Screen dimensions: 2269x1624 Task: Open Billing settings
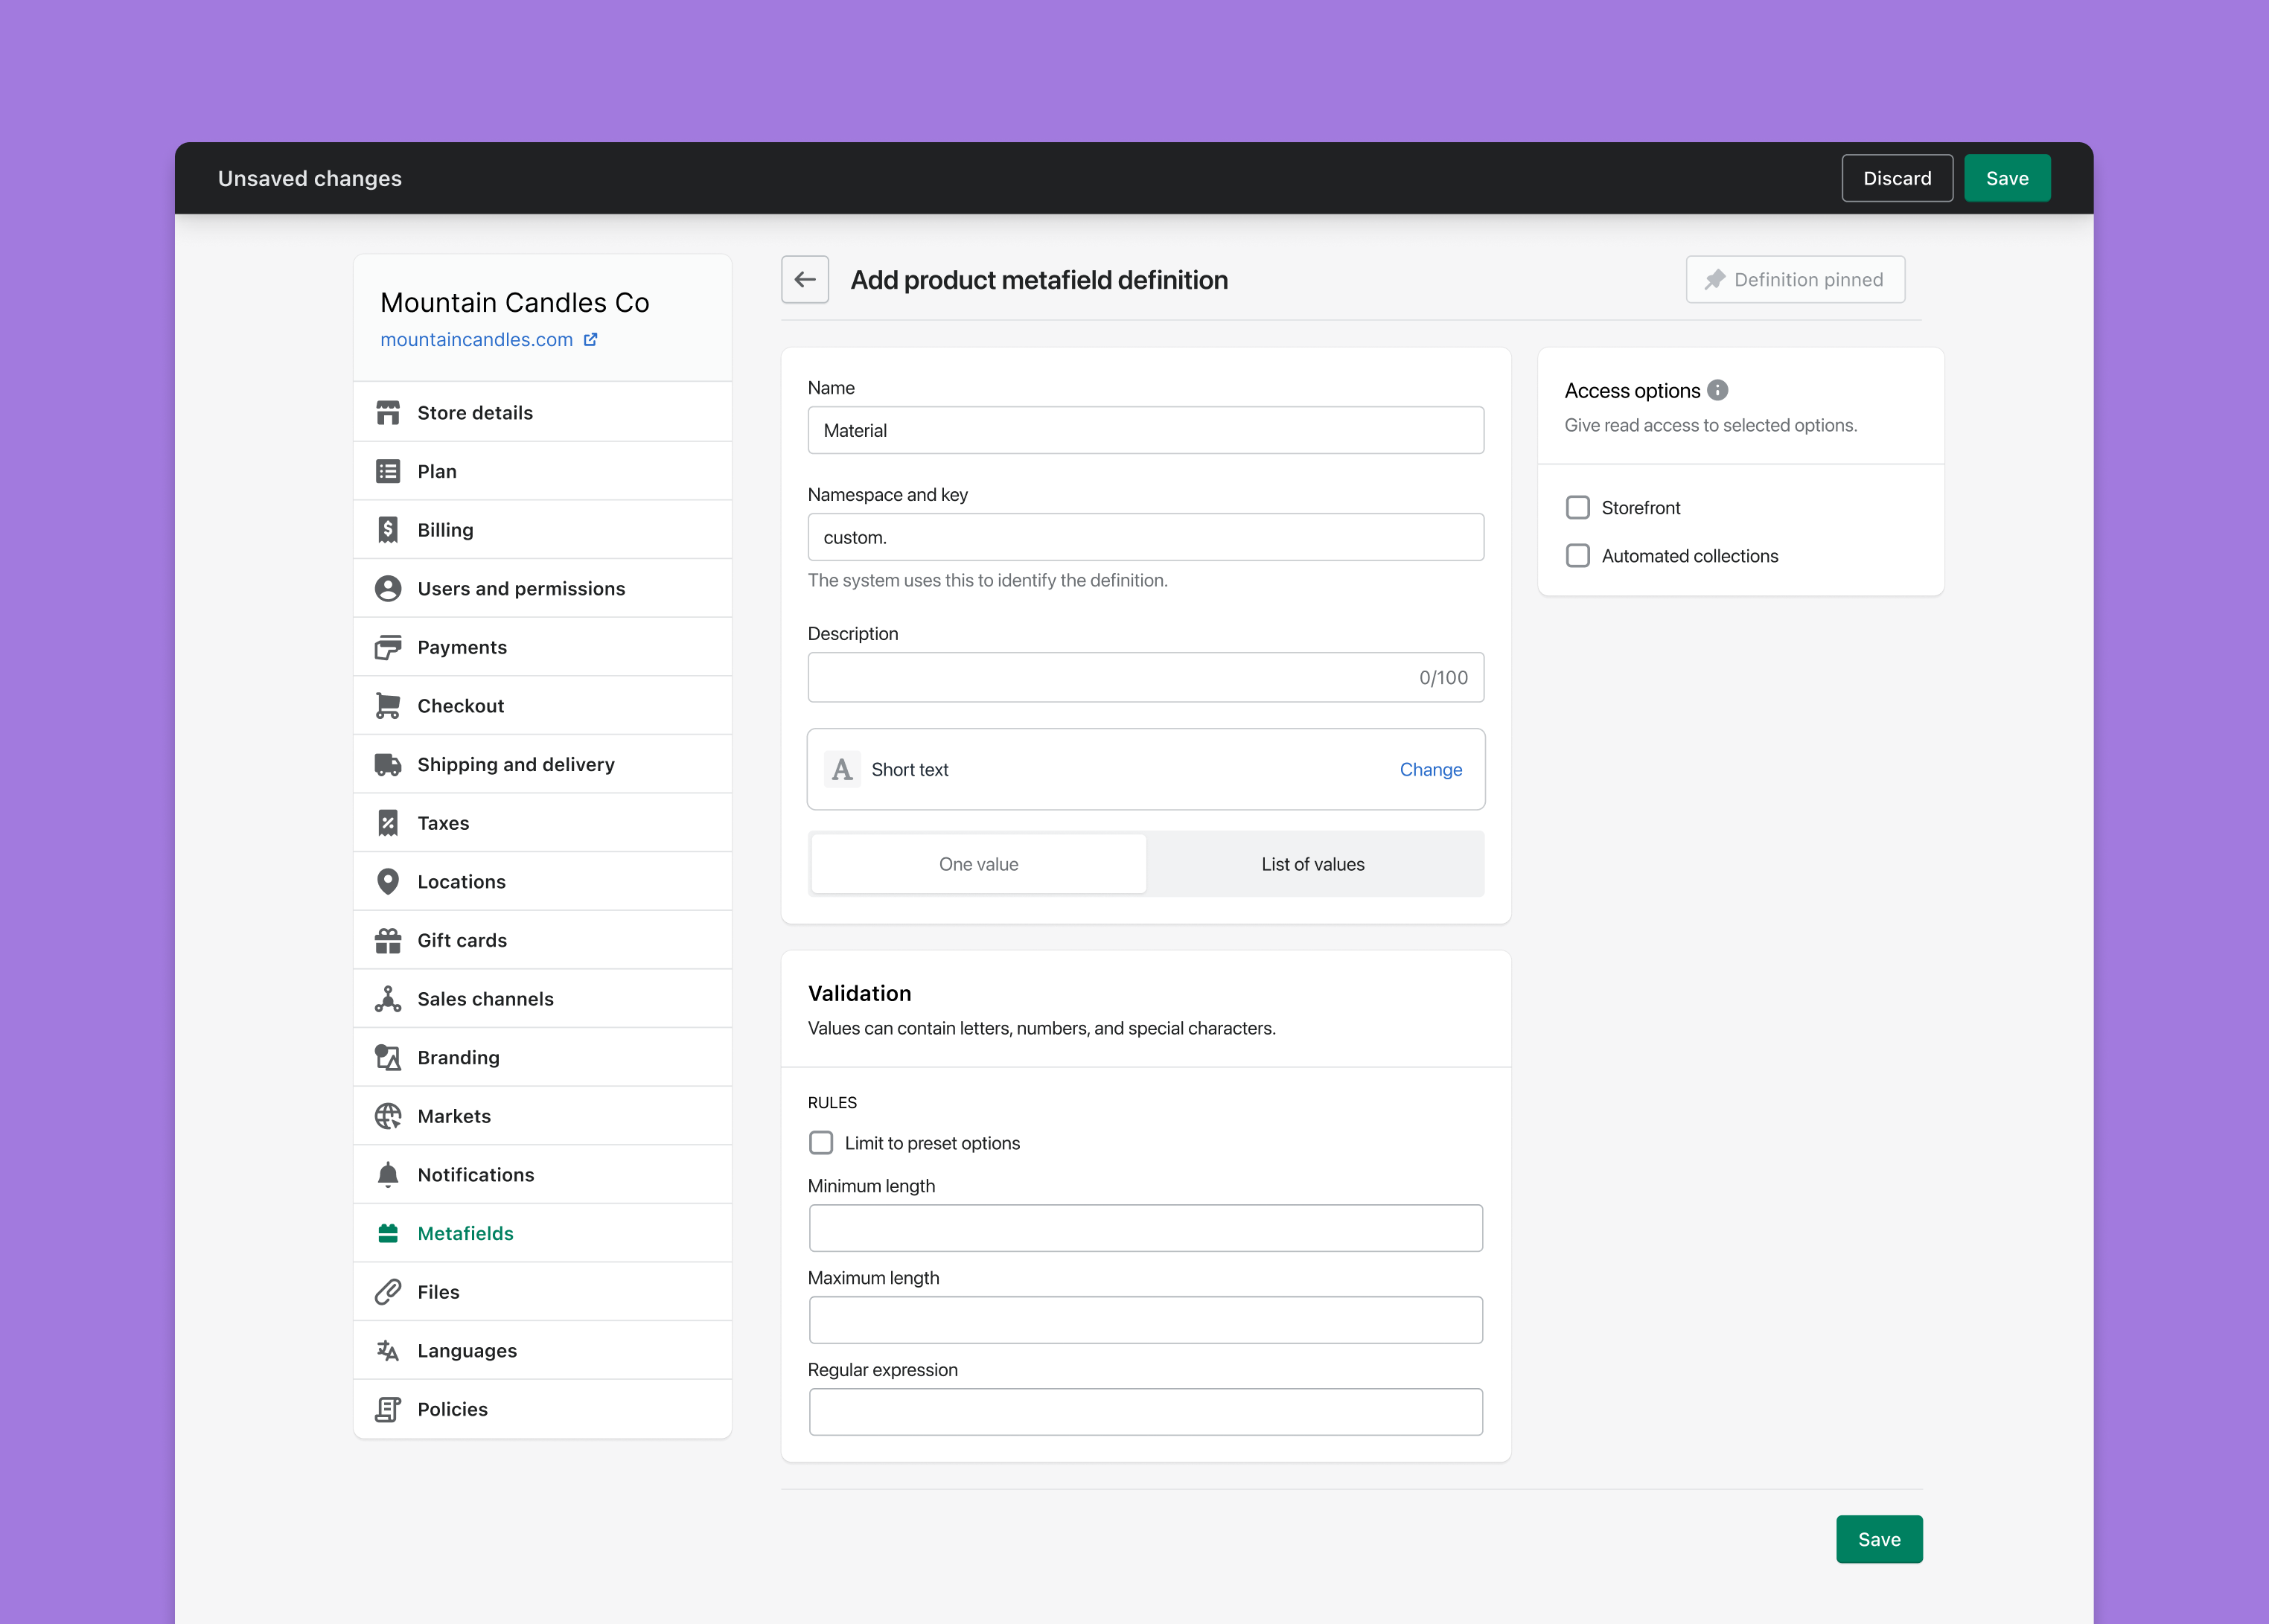click(543, 530)
